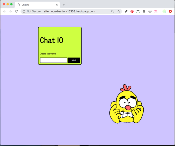Click the zoom magnifier in address bar
This screenshot has width=175, height=146.
pos(112,11)
